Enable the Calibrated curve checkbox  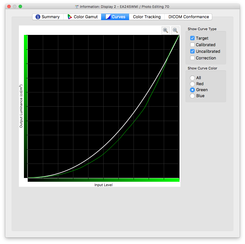[192, 45]
